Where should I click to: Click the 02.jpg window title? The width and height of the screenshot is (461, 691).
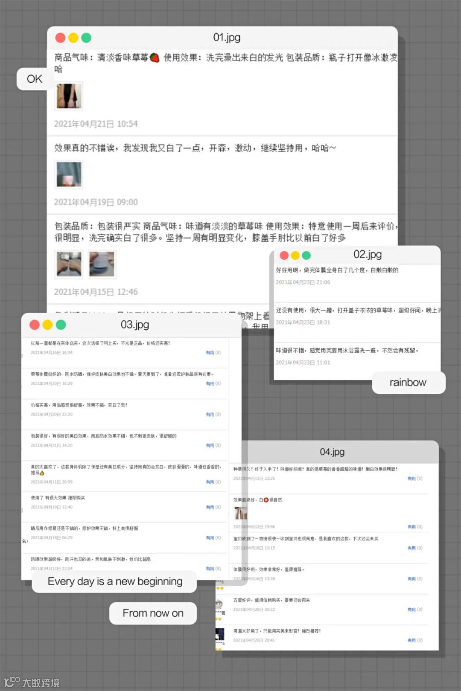click(368, 255)
